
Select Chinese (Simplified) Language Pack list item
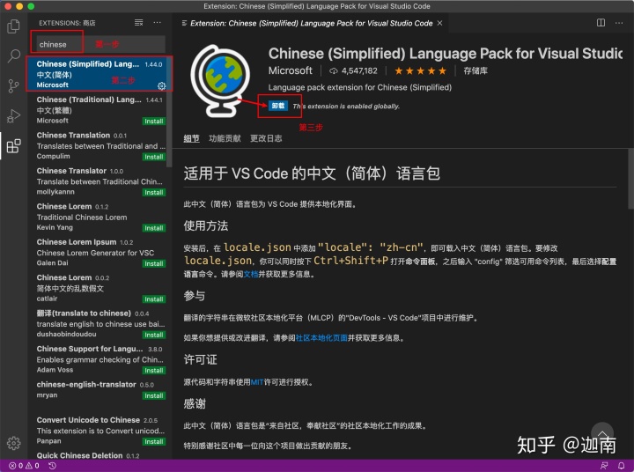point(100,74)
